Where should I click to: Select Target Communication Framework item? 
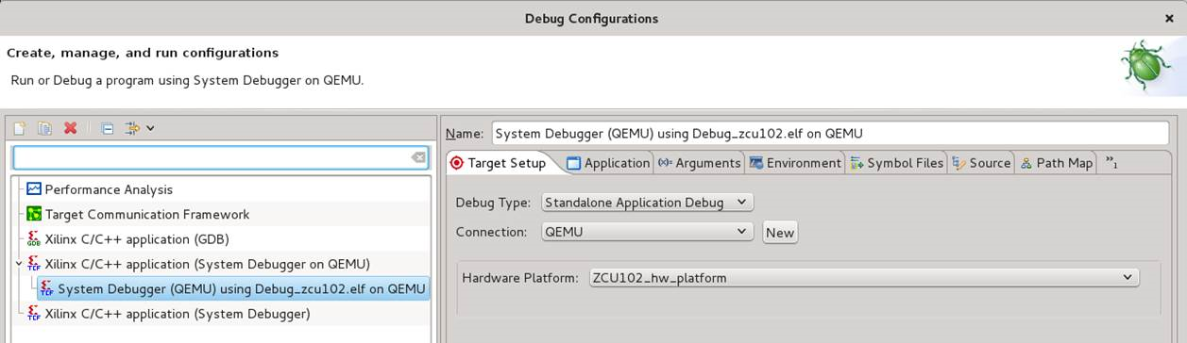[138, 214]
